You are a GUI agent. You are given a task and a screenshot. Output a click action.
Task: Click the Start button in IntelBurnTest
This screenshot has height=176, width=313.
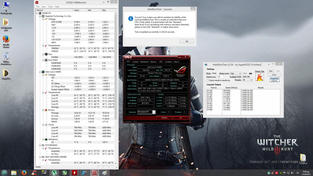(x=271, y=71)
